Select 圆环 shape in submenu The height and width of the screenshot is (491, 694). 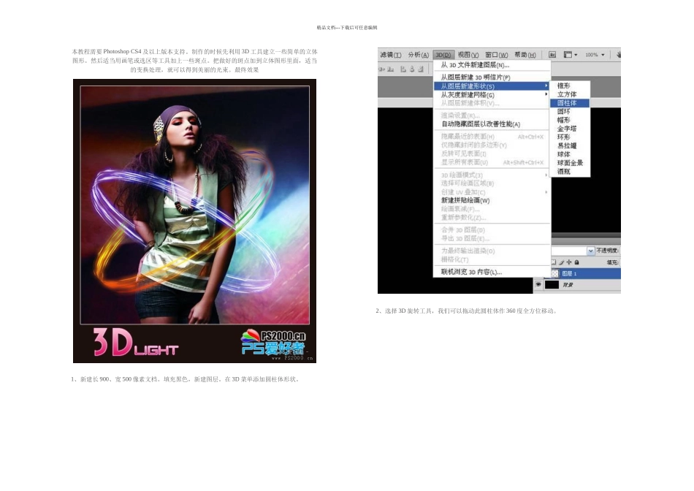[x=570, y=111]
